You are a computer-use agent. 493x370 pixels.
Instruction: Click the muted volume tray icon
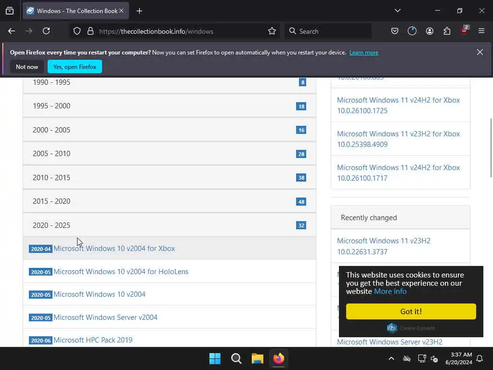coord(435,358)
